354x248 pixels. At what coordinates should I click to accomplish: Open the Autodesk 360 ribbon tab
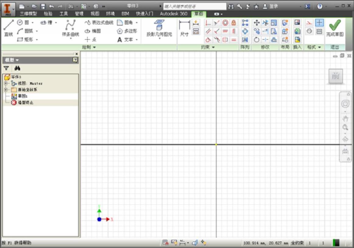[173, 14]
